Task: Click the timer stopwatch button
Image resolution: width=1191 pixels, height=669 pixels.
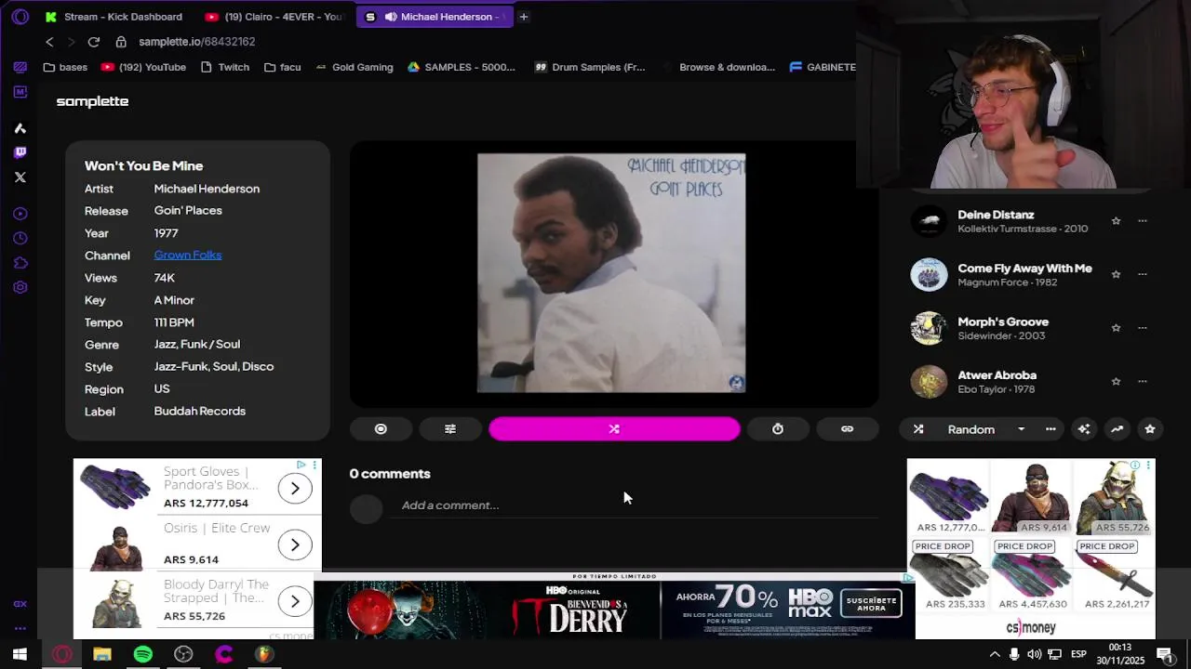Action: (778, 429)
